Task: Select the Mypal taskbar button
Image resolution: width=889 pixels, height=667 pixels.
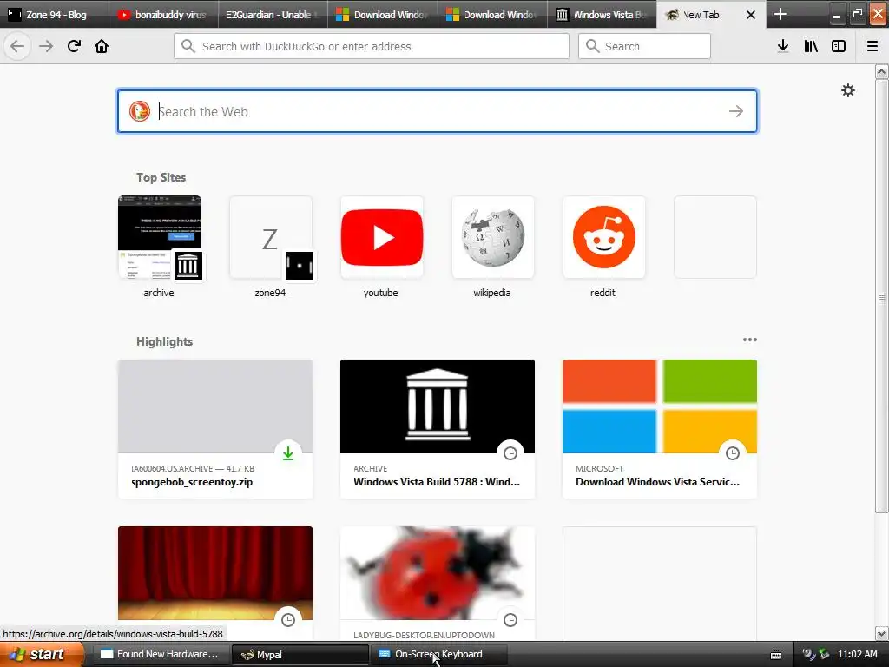Action: (300, 654)
